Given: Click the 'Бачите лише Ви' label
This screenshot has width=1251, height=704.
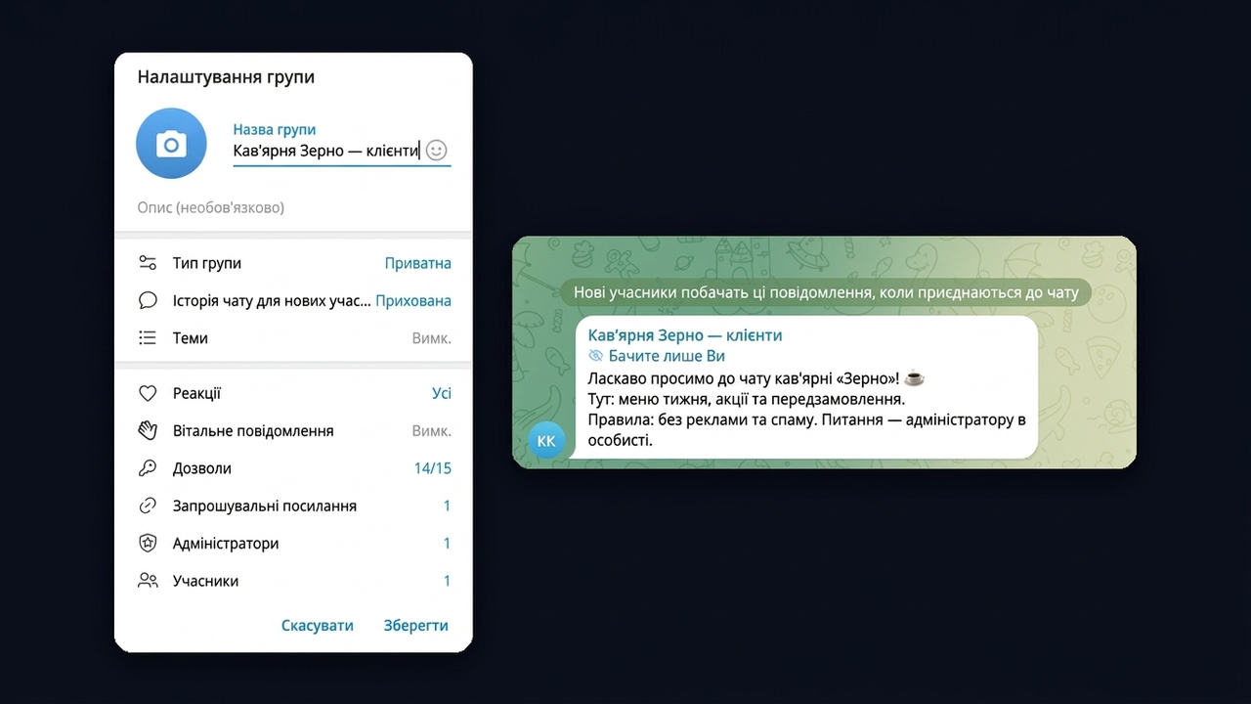Looking at the screenshot, I should pyautogui.click(x=667, y=356).
